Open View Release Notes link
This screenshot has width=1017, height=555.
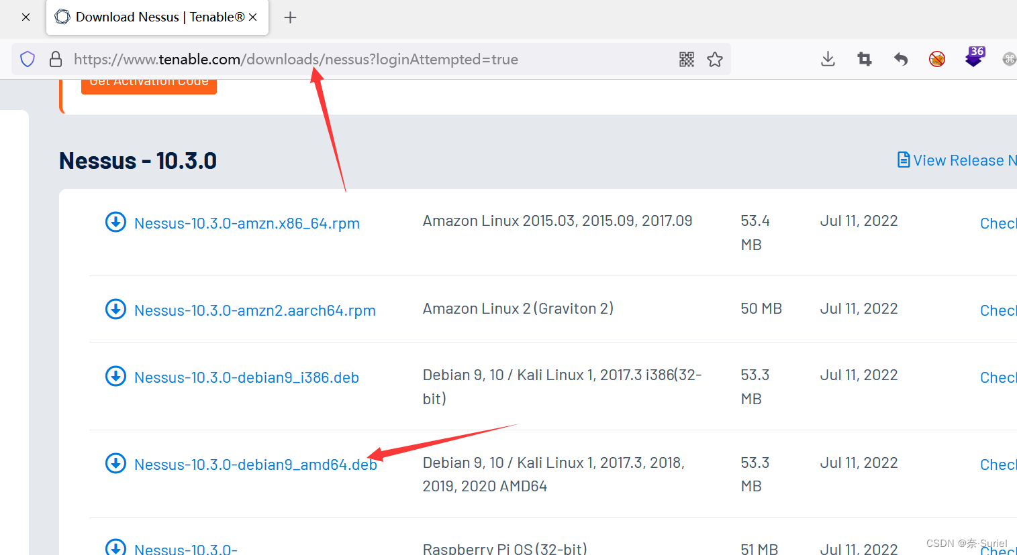[x=957, y=160]
